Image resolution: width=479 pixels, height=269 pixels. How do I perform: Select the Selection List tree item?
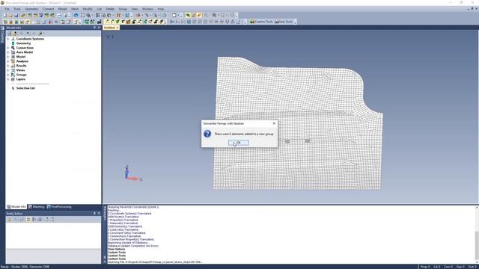click(x=25, y=88)
